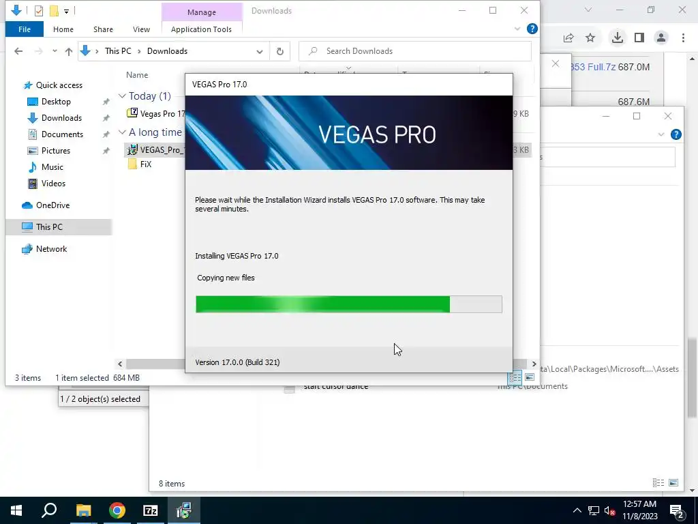The image size is (698, 524).
Task: Open Explorer help question mark icon
Action: pyautogui.click(x=532, y=29)
